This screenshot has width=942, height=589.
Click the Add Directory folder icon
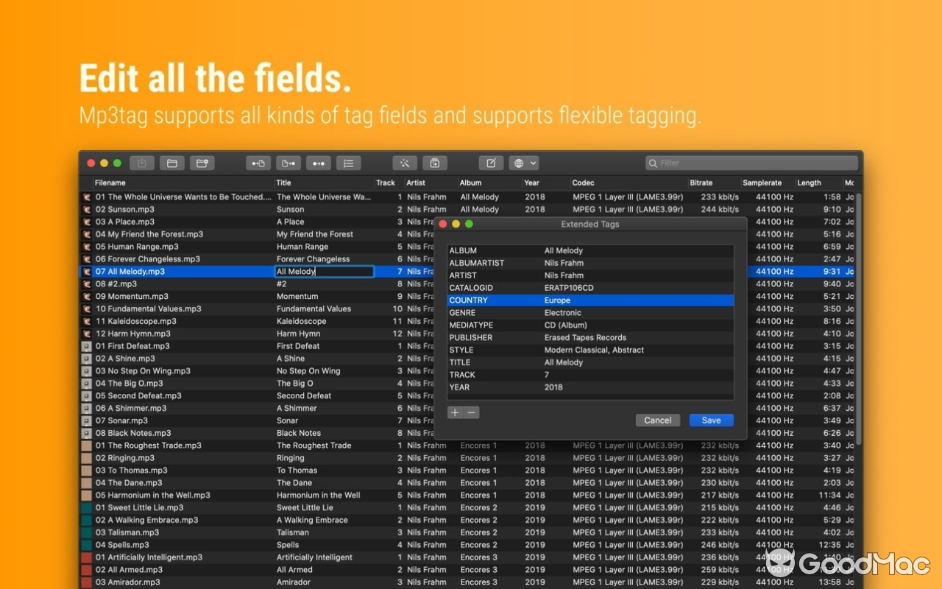tap(202, 163)
